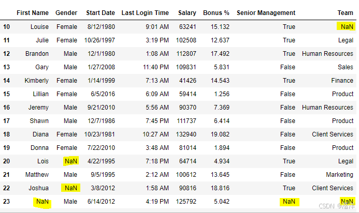The height and width of the screenshot is (213, 359).
Task: Select the highlighted NaN First Name in row 23
Action: click(x=42, y=202)
